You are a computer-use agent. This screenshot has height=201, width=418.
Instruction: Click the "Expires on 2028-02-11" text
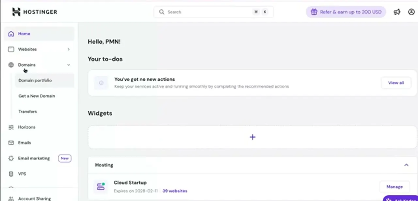click(136, 191)
